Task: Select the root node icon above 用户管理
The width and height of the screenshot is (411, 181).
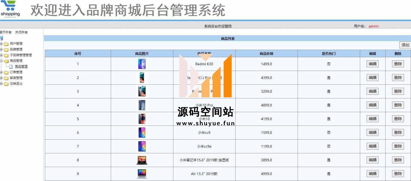Action: point(2,38)
